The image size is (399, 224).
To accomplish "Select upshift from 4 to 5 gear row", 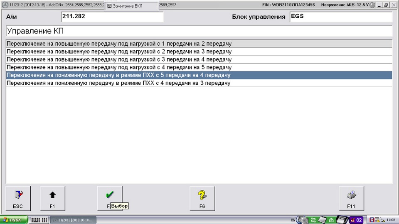I will (199, 67).
